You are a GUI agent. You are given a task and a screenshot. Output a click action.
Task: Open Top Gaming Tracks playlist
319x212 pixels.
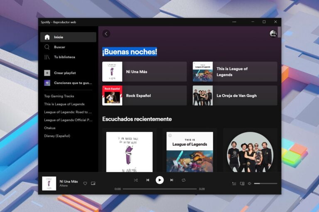(x=59, y=96)
